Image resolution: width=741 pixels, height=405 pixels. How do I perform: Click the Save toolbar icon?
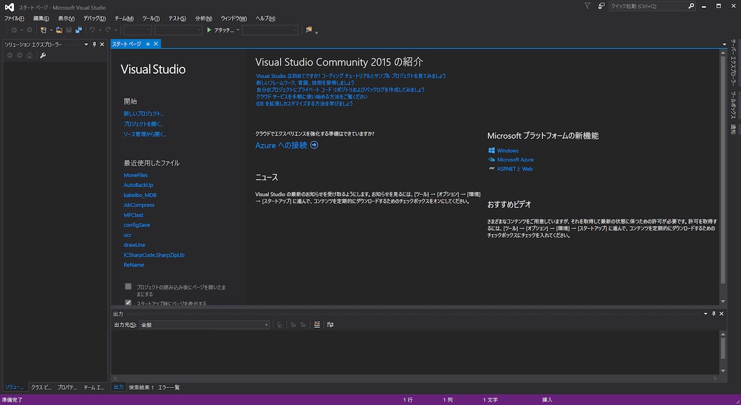pyautogui.click(x=69, y=30)
